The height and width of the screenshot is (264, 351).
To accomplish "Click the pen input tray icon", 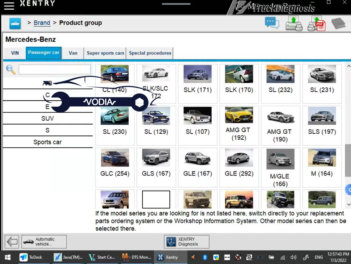I will (x=306, y=257).
